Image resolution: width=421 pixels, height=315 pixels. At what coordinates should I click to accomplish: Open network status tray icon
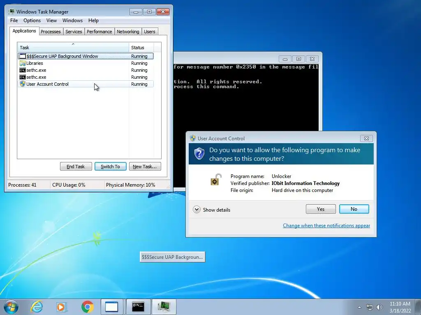coord(370,307)
